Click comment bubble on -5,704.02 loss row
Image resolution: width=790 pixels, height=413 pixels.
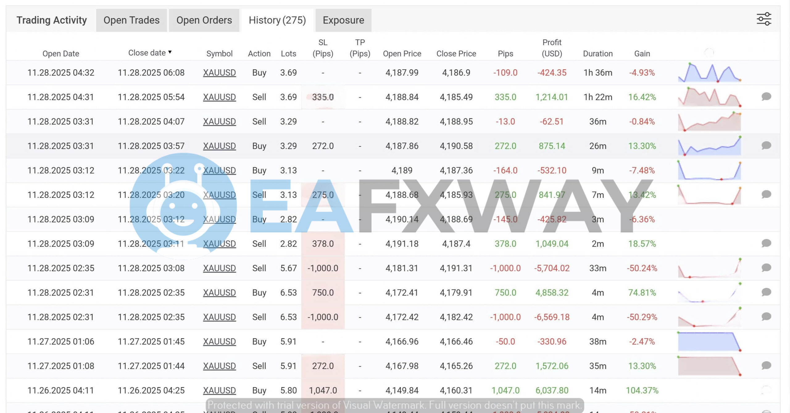click(766, 268)
